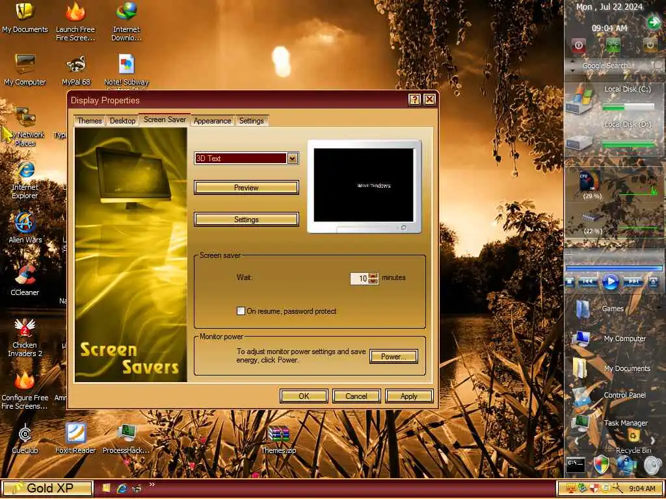Launch the Alien Wars game icon

[x=25, y=227]
